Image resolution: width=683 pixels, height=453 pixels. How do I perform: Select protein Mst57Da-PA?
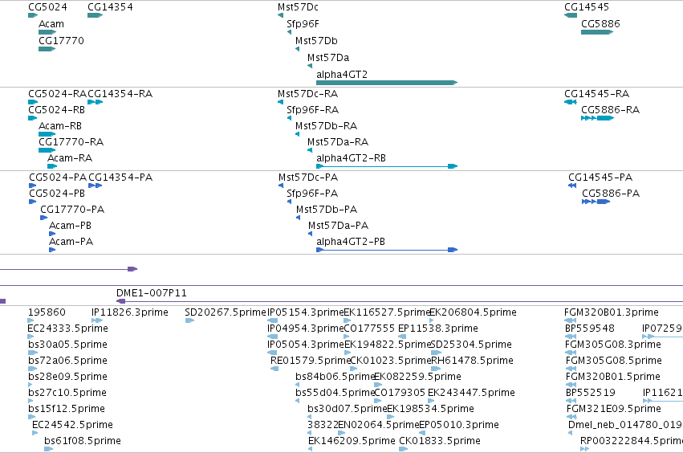coord(338,226)
